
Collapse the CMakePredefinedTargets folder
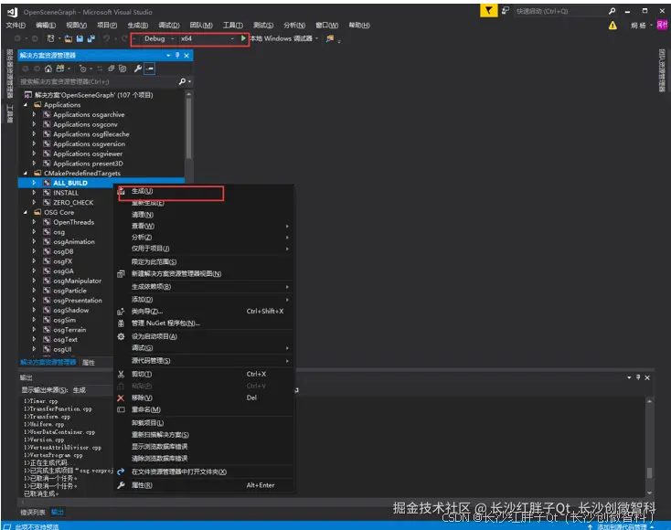pos(26,174)
